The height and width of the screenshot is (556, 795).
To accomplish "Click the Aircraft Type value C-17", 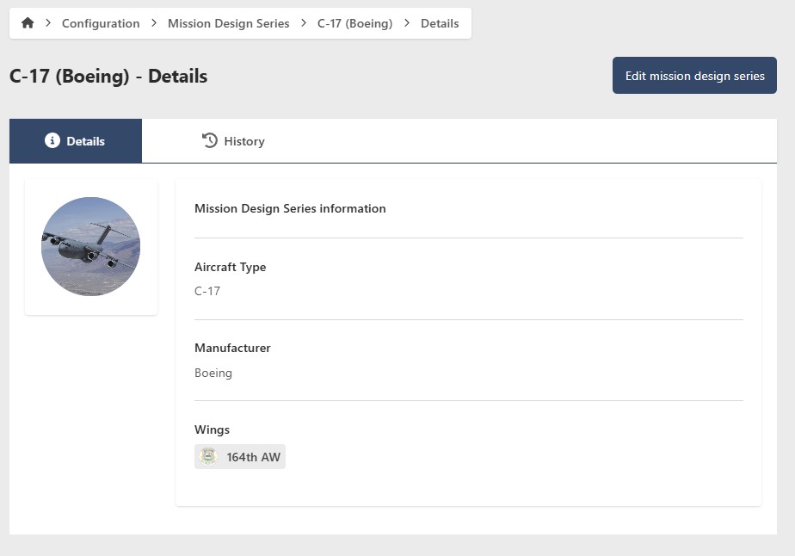I will [x=206, y=291].
